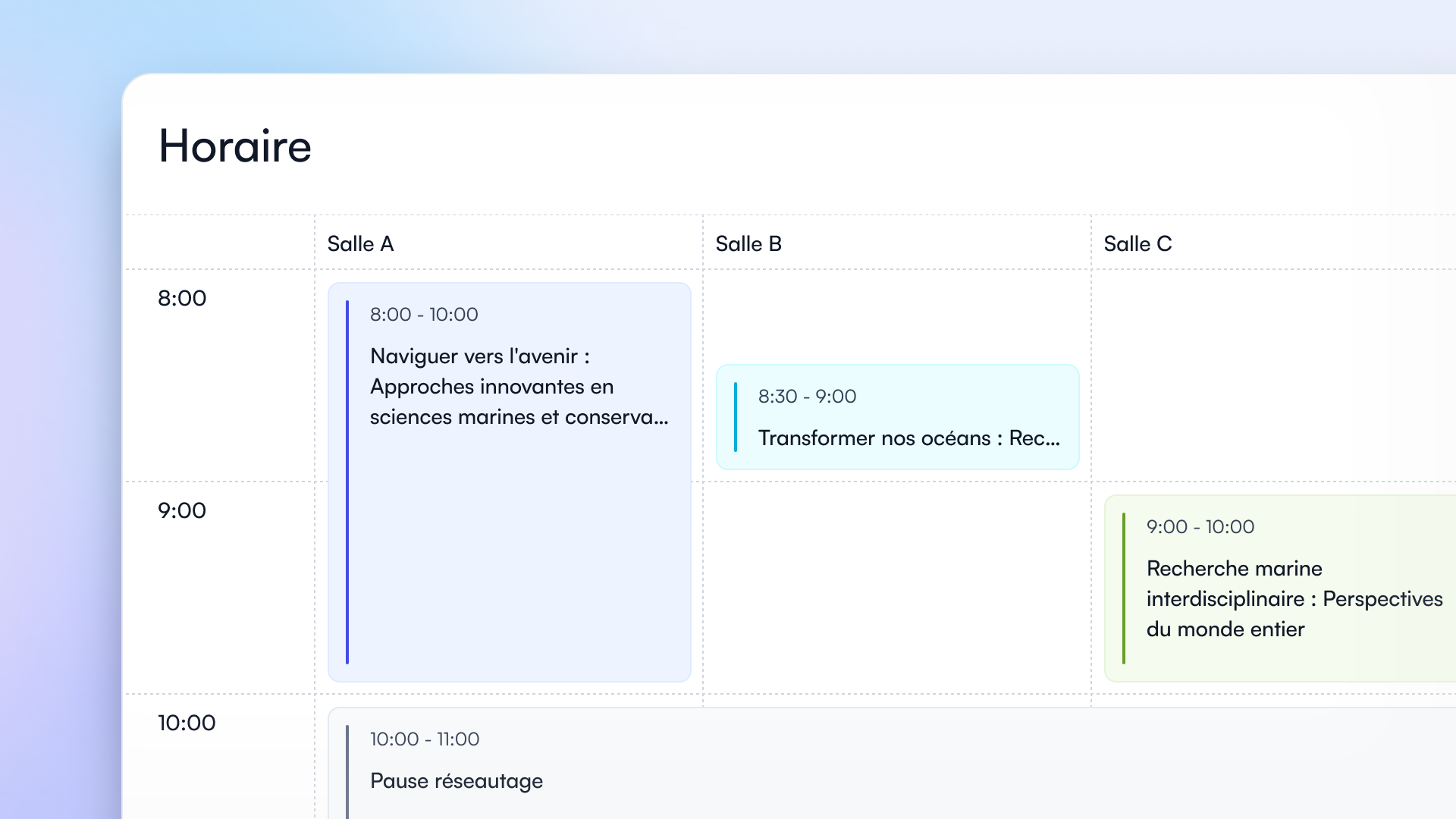
Task: Click the cyan accent bar on 8:30 session
Action: click(x=736, y=417)
